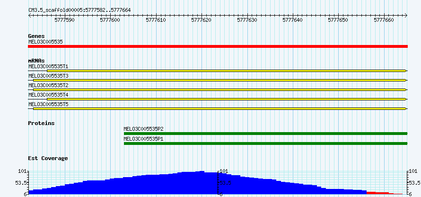Click the Est Coverage track heading
The image size is (421, 197).
(x=48, y=158)
